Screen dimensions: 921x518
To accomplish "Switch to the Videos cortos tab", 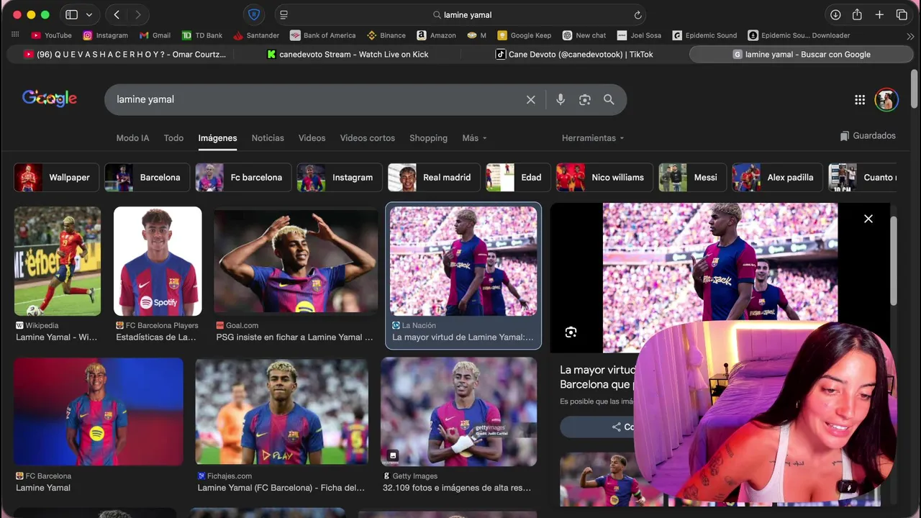I will pos(367,138).
